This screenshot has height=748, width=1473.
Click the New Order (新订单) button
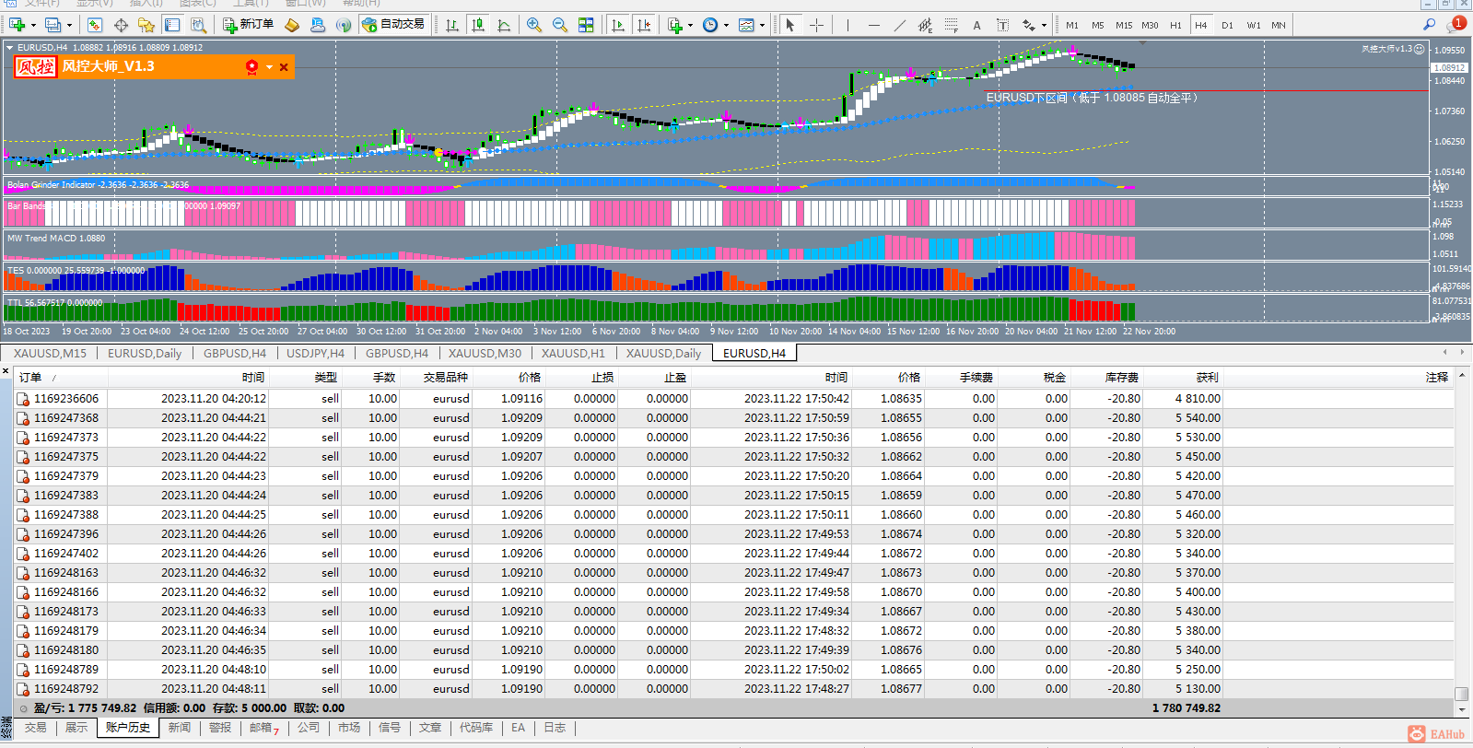click(x=248, y=25)
